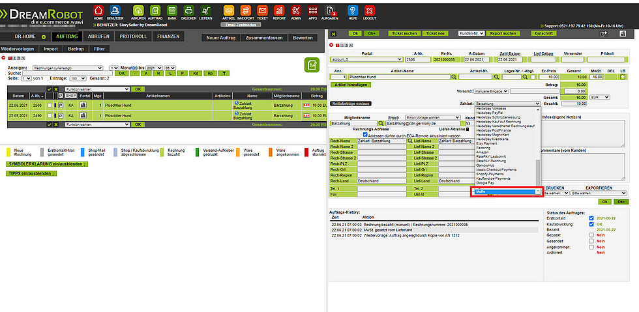
Task: Click the HILFE question mark icon
Action: tap(353, 10)
